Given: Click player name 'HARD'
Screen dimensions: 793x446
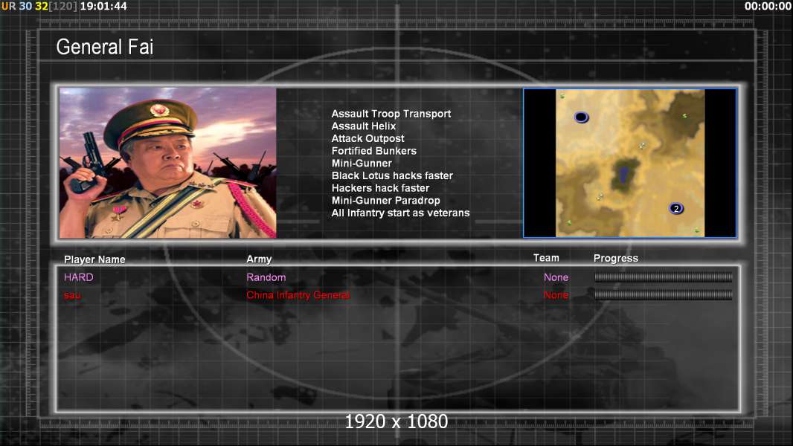Looking at the screenshot, I should tap(78, 277).
